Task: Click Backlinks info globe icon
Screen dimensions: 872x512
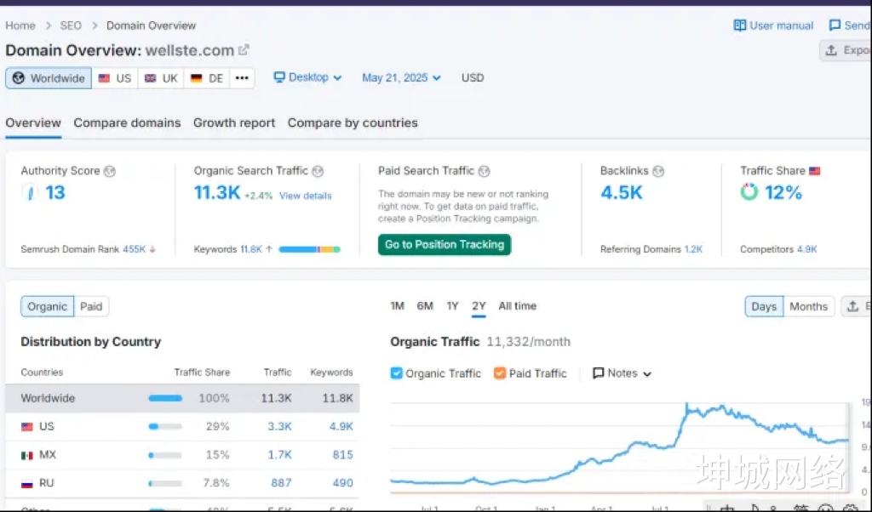Action: (x=658, y=171)
